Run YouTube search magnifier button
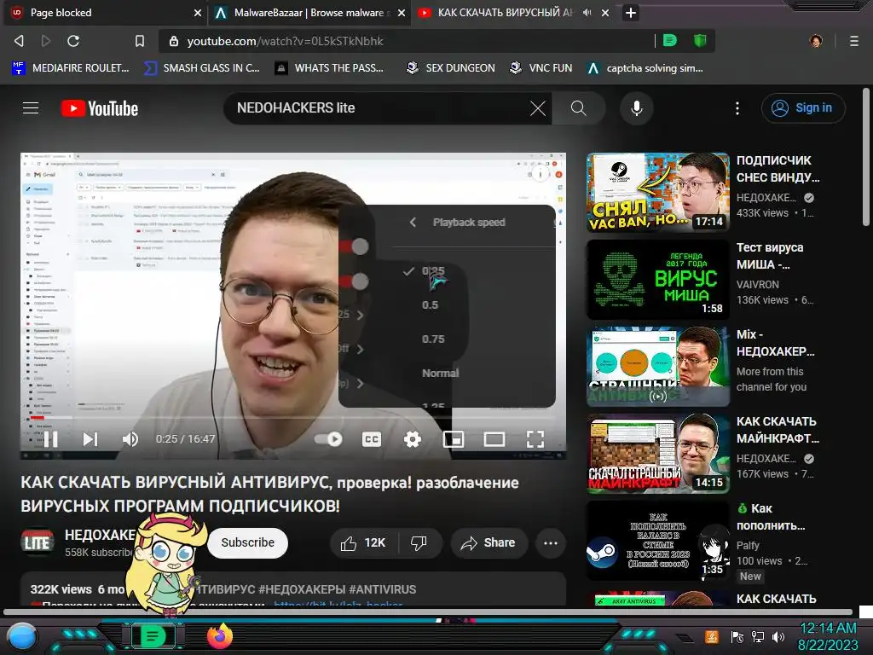 click(579, 108)
